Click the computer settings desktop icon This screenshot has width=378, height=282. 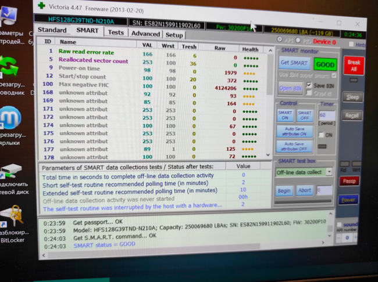[x=9, y=16]
